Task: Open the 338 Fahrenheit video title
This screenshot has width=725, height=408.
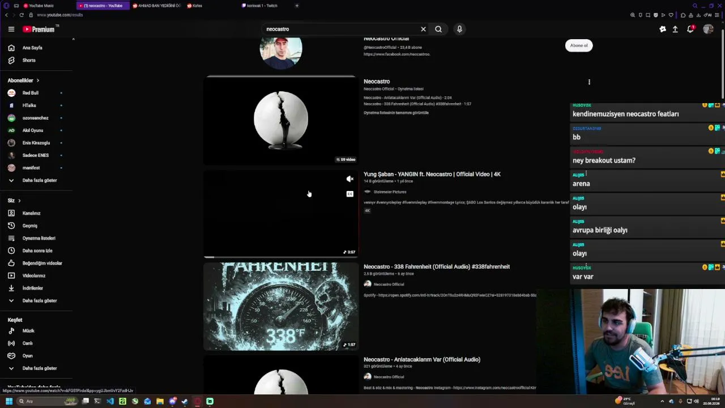Action: 437,266
